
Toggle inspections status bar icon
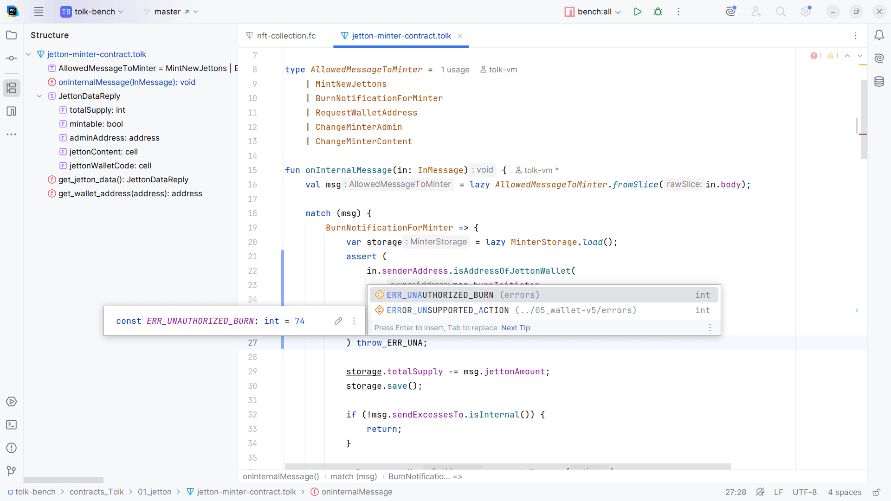[x=760, y=492]
